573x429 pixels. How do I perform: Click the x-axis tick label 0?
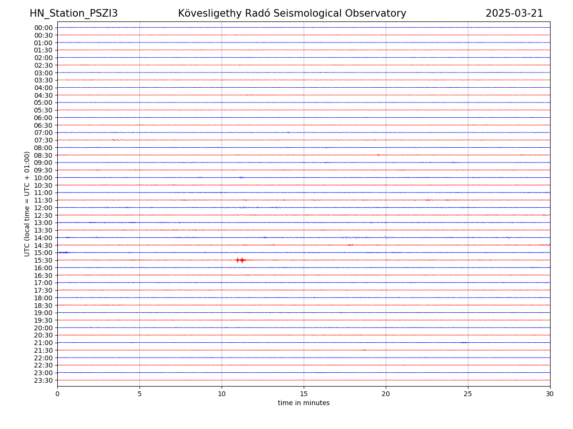tap(57, 394)
